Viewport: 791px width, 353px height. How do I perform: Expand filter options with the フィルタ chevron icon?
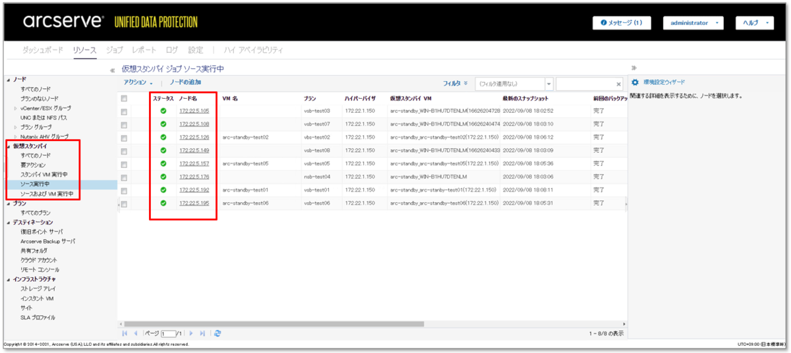(465, 83)
